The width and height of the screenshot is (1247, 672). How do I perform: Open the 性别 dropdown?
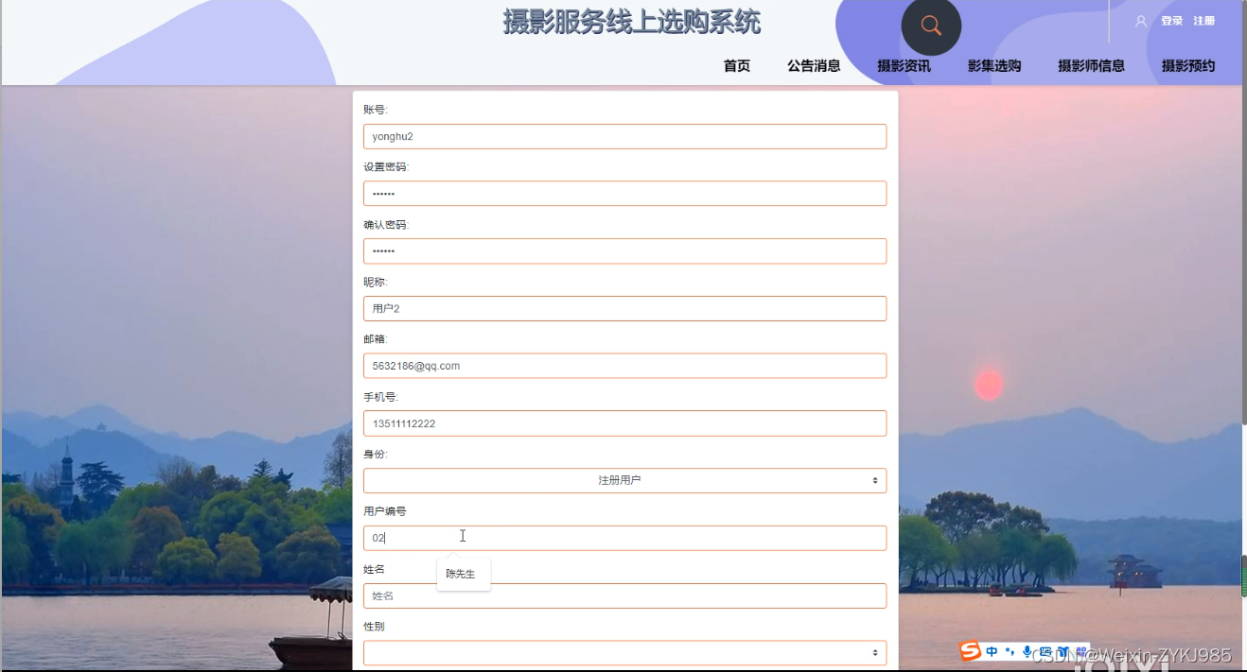pyautogui.click(x=624, y=652)
